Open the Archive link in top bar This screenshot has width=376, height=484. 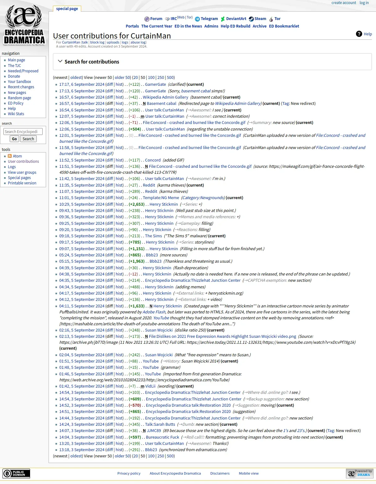pyautogui.click(x=259, y=26)
